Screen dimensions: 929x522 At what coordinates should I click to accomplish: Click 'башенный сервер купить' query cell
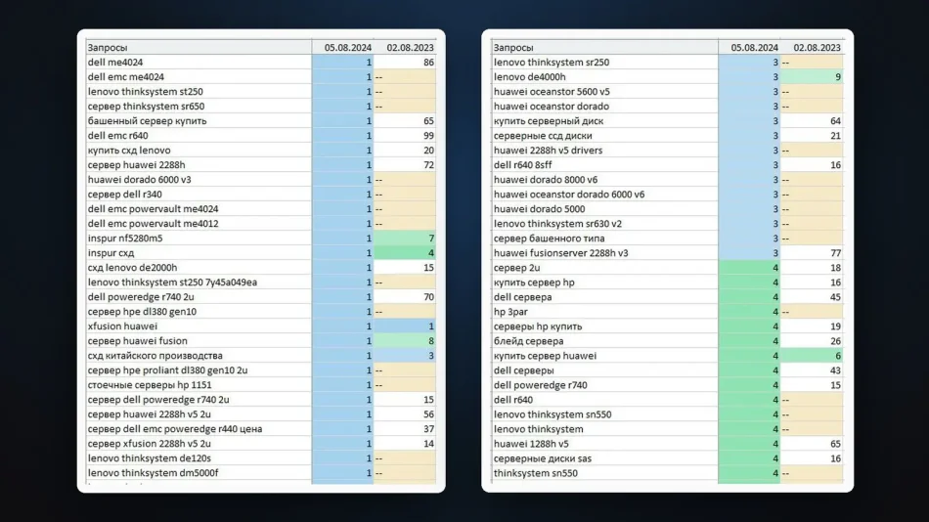click(x=199, y=121)
